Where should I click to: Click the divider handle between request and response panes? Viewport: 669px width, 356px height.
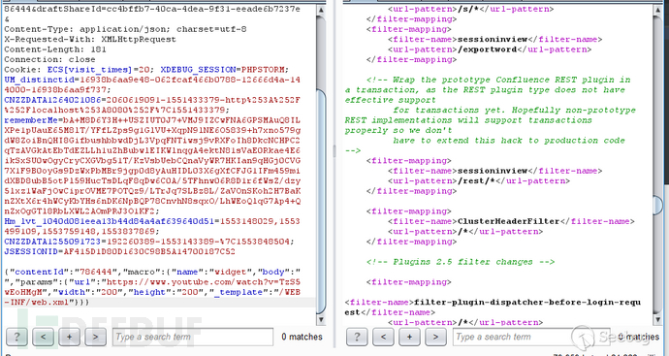pyautogui.click(x=334, y=150)
